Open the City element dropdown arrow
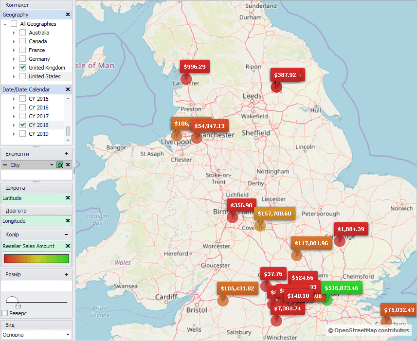Viewport: 417px width, 341px height. [52, 165]
